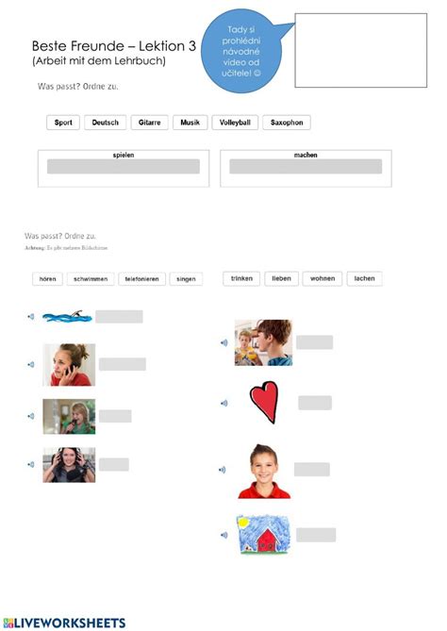The image size is (447, 631).
Task: Choose the schwimmen word tile
Action: click(91, 279)
